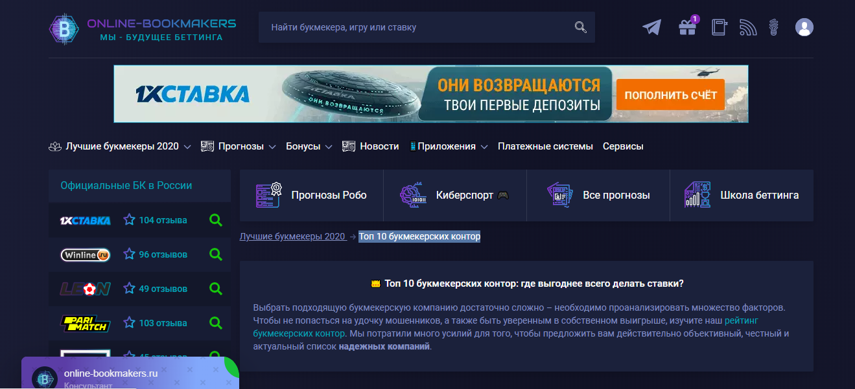Click the light bulb icon
The width and height of the screenshot is (855, 389).
(x=773, y=27)
